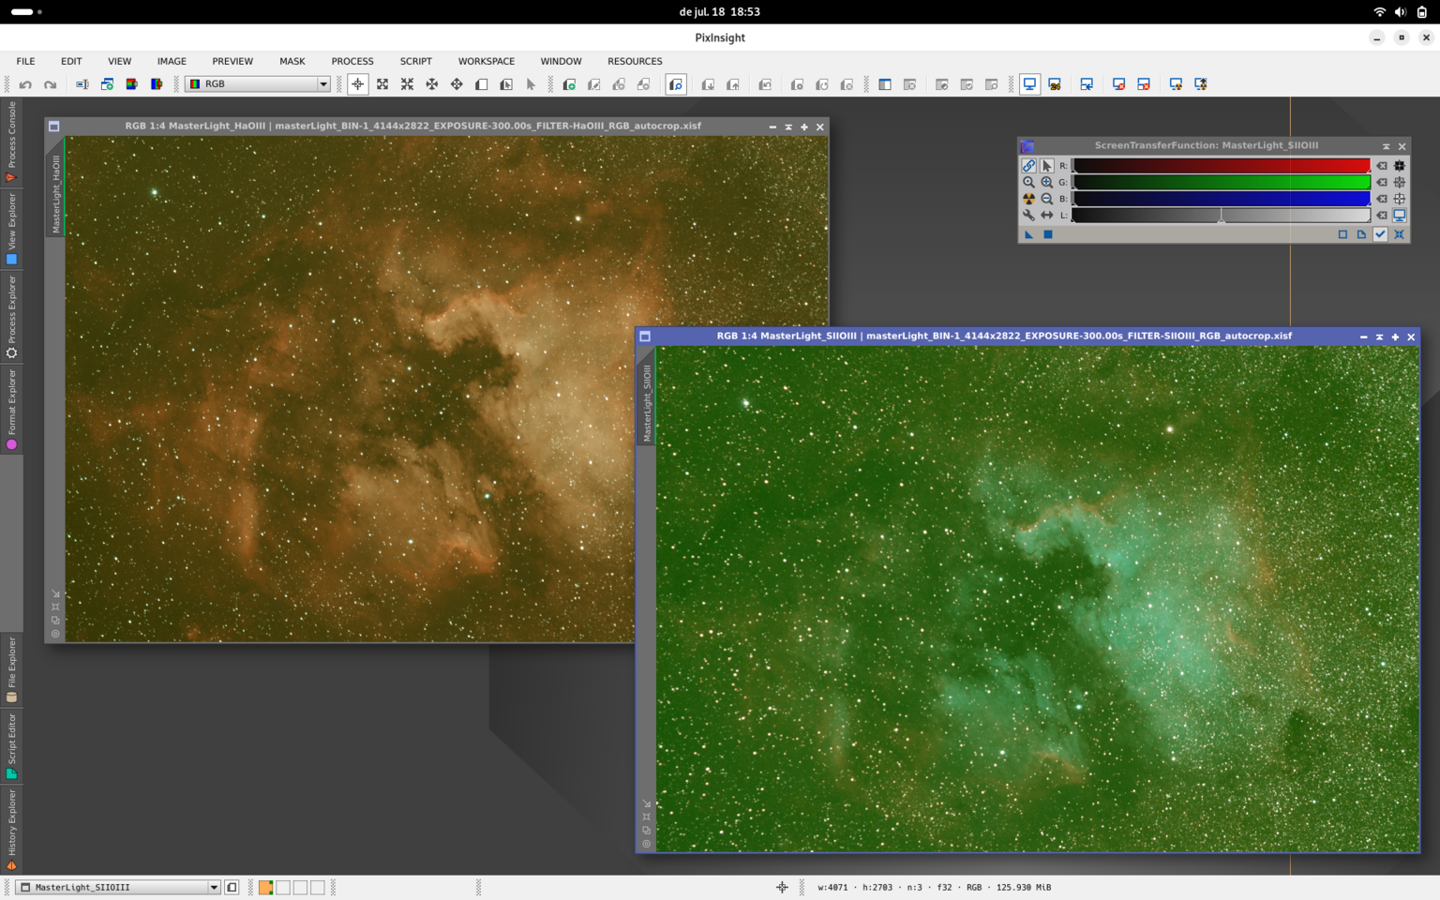This screenshot has width=1440, height=900.
Task: Select the MasterLight_HaOIII view tab
Action: click(x=55, y=193)
